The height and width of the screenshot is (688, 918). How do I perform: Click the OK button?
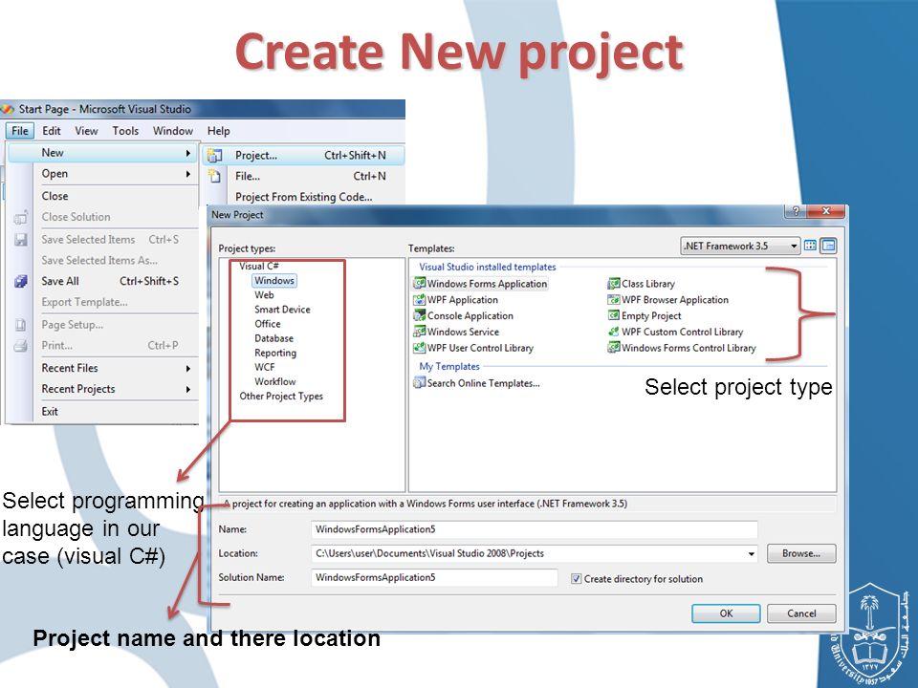pyautogui.click(x=726, y=613)
